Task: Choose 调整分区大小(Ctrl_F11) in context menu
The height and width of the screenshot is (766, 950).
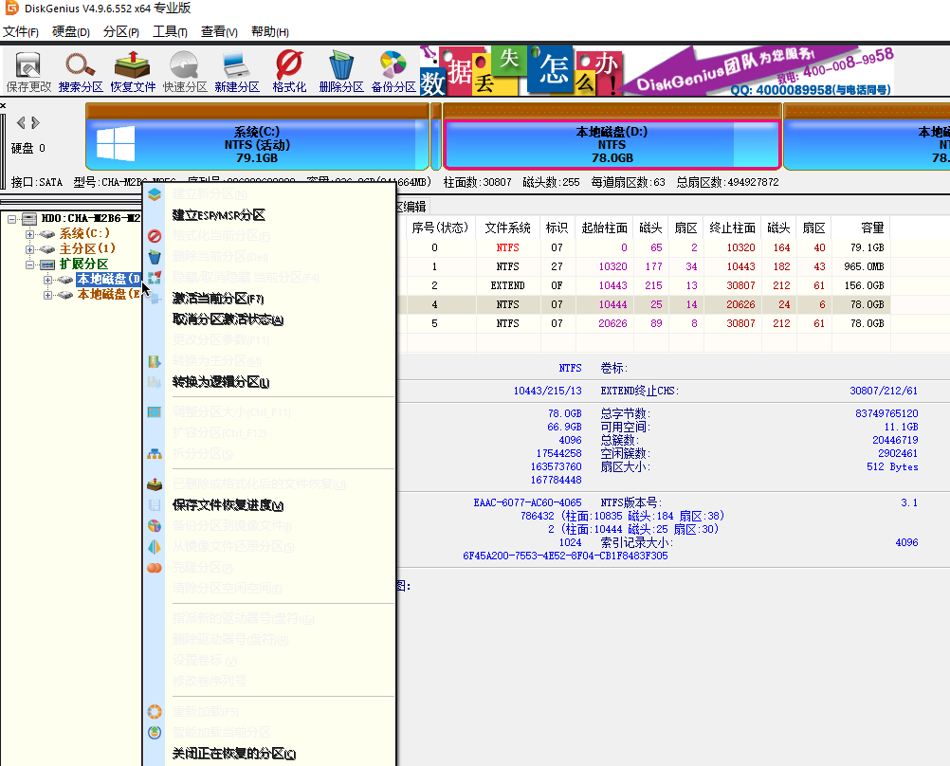Action: point(231,412)
